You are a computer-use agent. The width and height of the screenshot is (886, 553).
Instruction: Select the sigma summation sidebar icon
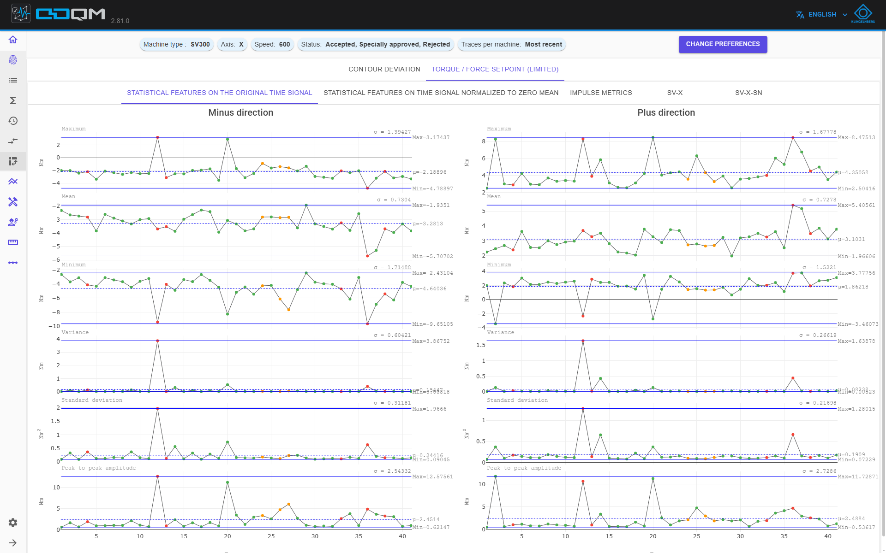tap(13, 100)
